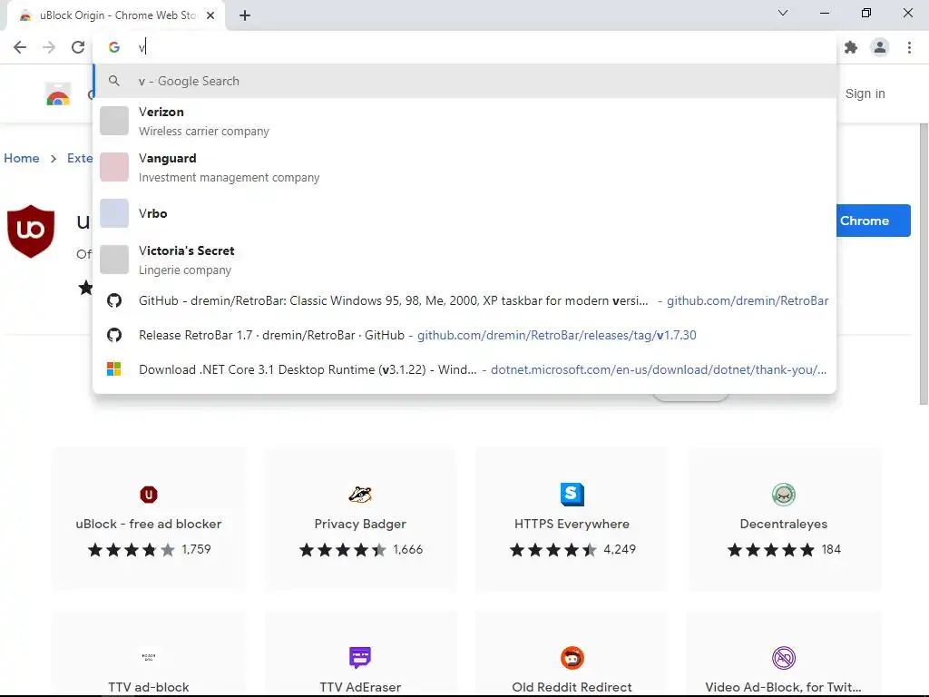Viewport: 929px width, 697px height.
Task: Open the Privacy Badger extension card
Action: [x=360, y=520]
